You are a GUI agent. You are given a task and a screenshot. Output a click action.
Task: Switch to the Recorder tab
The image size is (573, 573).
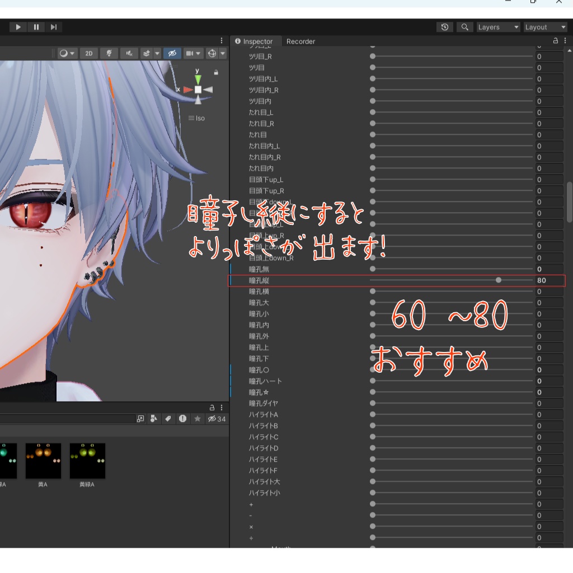coord(301,41)
